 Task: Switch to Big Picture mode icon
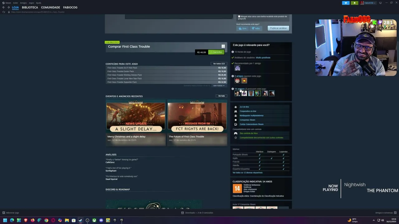(380, 3)
